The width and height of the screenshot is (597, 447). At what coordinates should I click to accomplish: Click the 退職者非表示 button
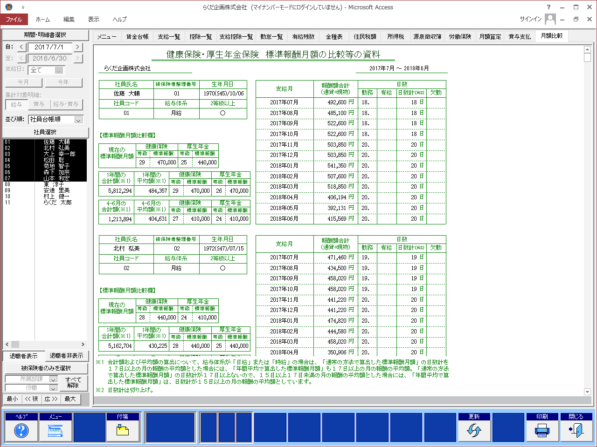point(66,356)
